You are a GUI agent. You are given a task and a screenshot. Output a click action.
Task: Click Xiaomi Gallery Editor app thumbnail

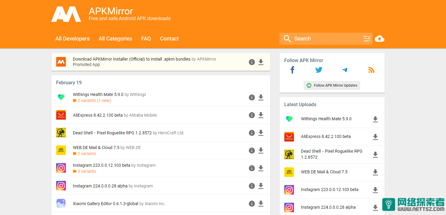61,203
